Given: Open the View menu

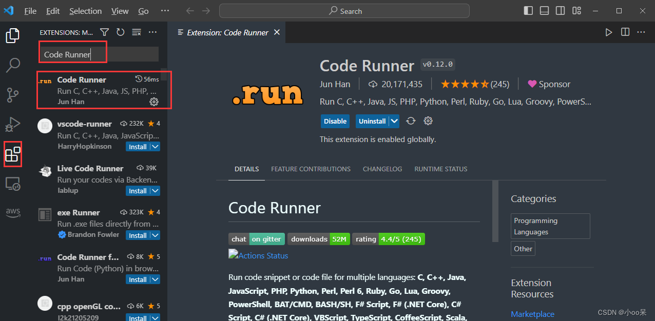Looking at the screenshot, I should 120,11.
